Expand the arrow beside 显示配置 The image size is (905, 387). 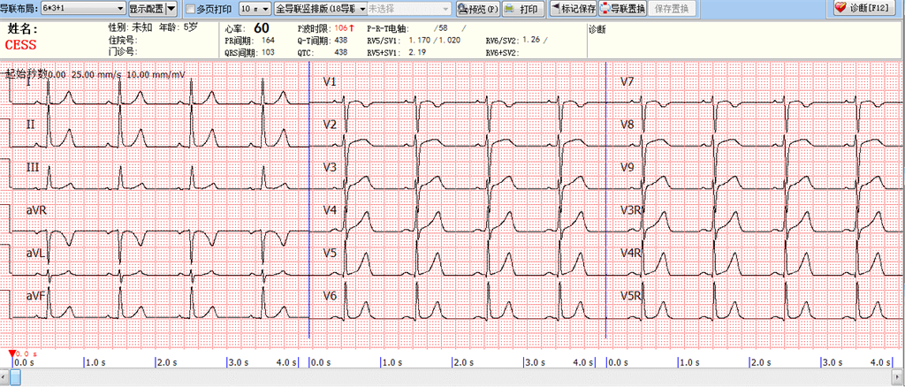pyautogui.click(x=171, y=9)
